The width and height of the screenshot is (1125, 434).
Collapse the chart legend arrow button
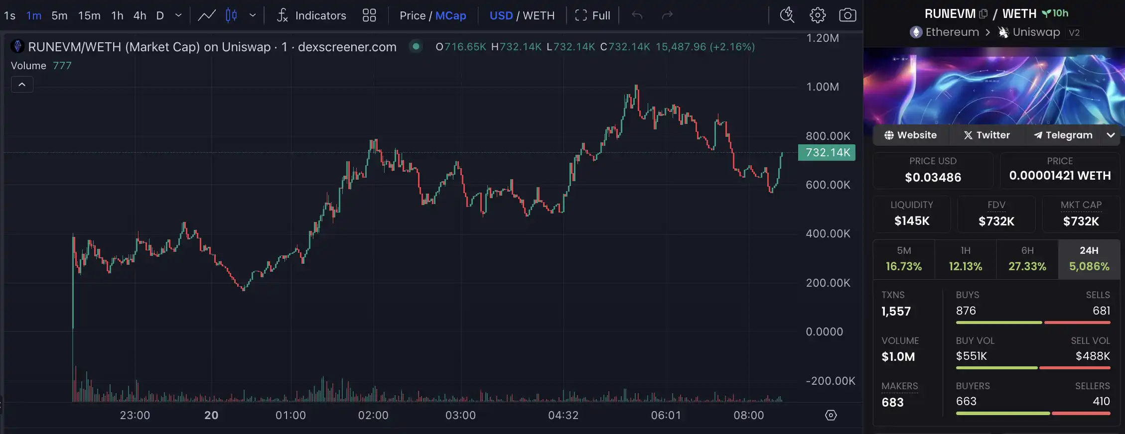click(22, 85)
